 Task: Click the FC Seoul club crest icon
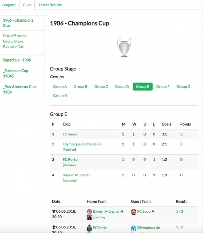(134, 212)
